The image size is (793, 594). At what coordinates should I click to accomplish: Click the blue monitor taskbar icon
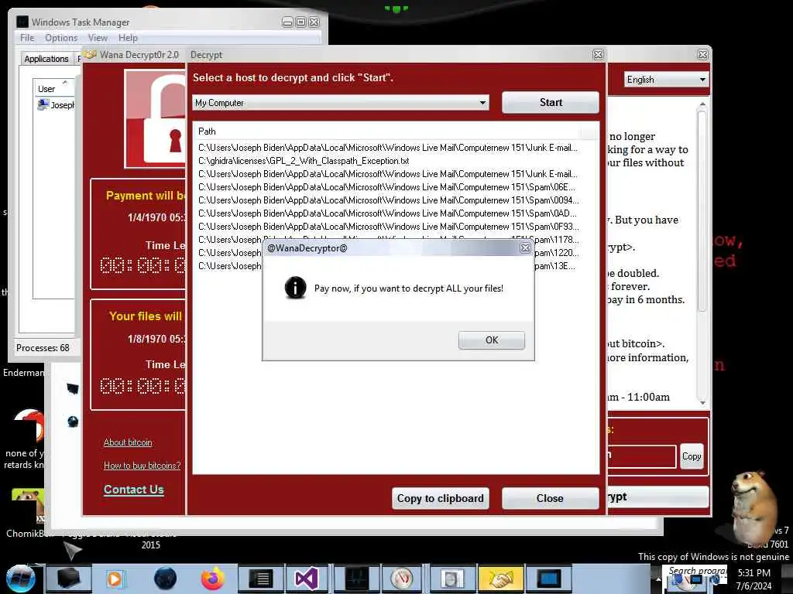(549, 579)
